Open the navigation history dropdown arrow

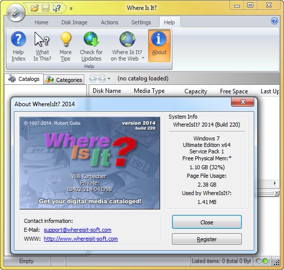coord(109,79)
